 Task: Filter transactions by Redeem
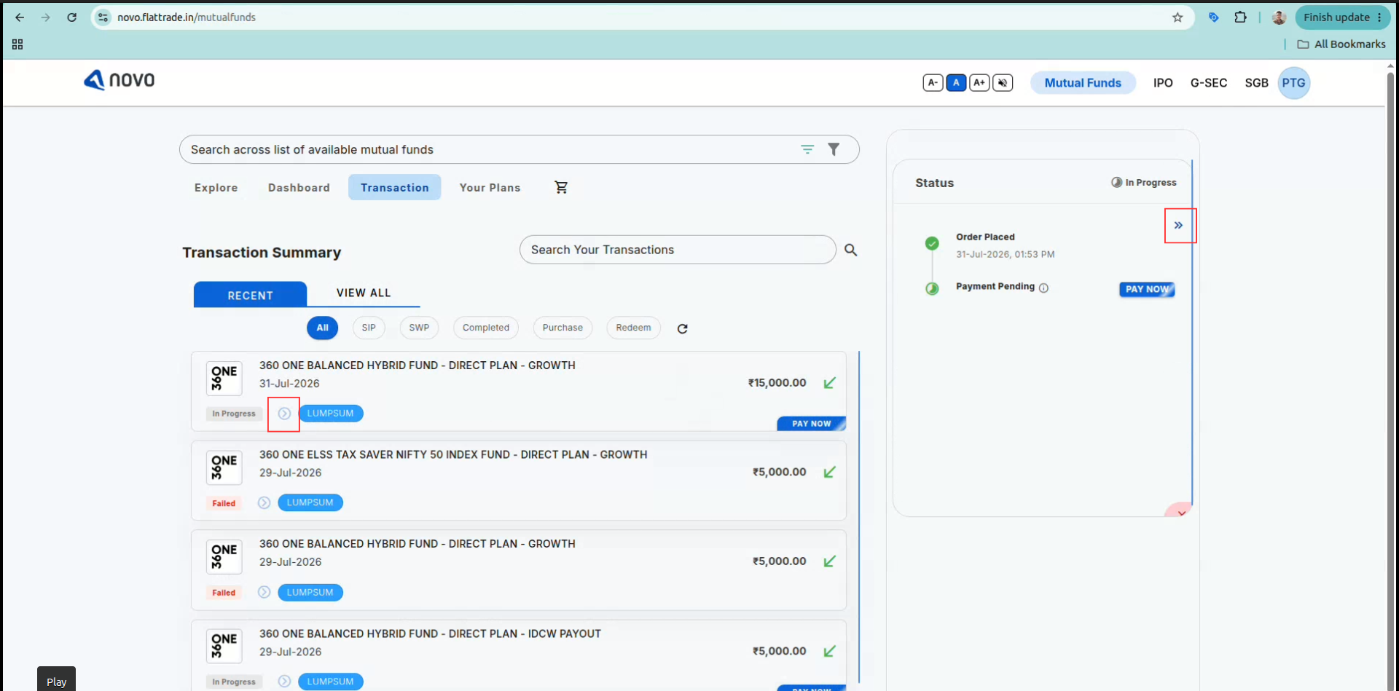[633, 328]
